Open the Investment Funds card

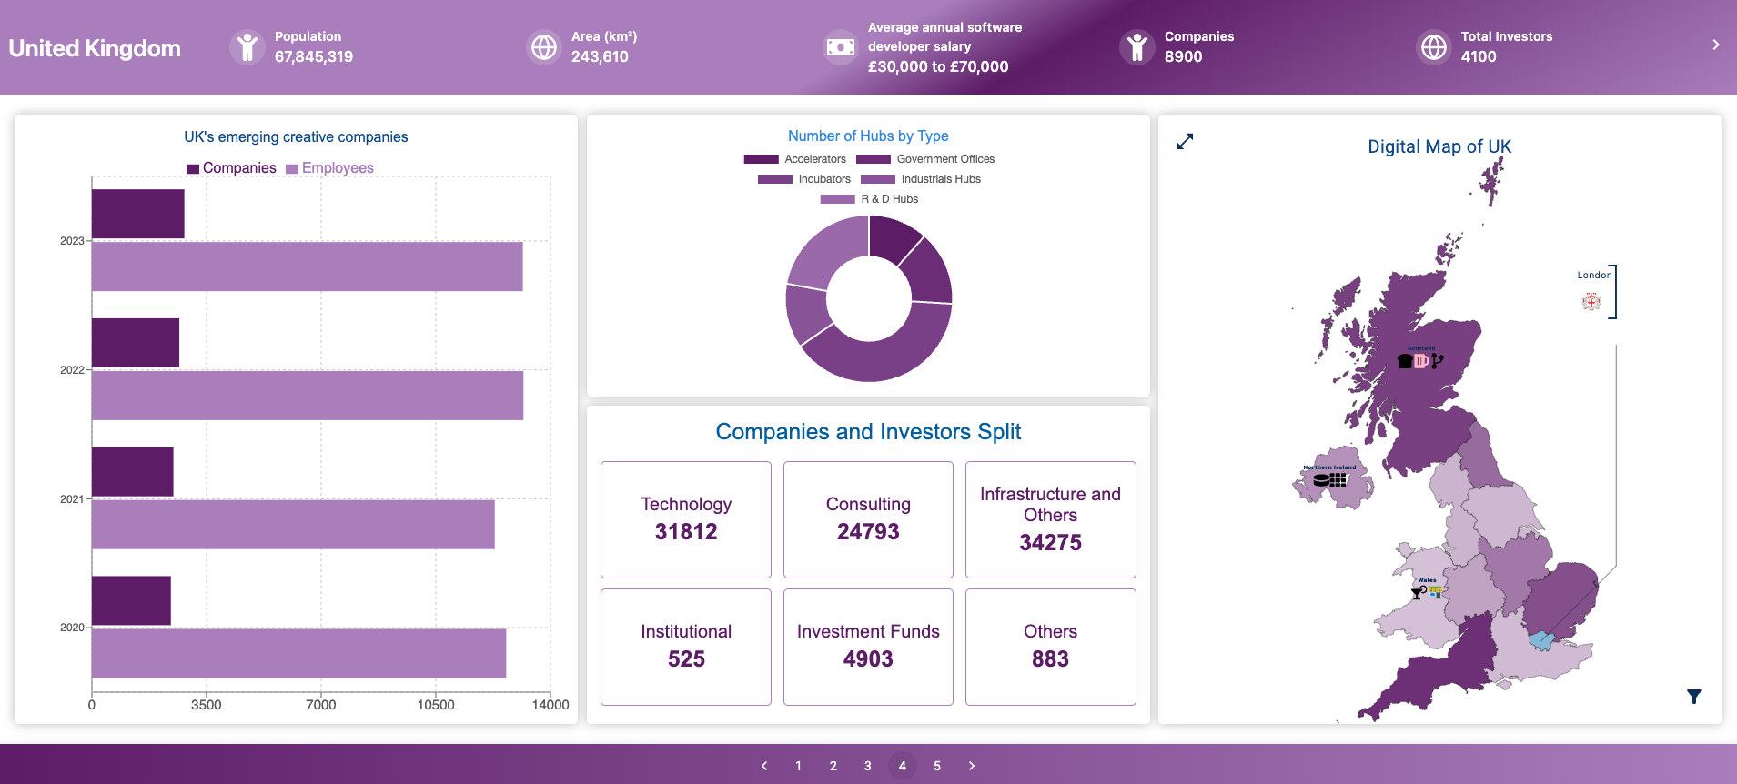click(x=868, y=647)
